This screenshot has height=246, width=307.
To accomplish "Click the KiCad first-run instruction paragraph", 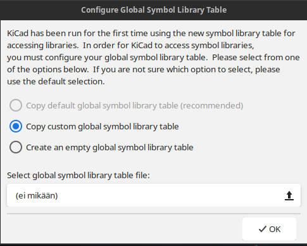I will (x=153, y=57).
